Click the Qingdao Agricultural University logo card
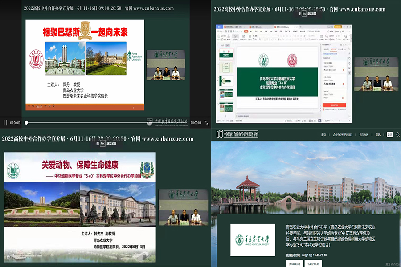The width and height of the screenshot is (401, 267). (x=252, y=240)
